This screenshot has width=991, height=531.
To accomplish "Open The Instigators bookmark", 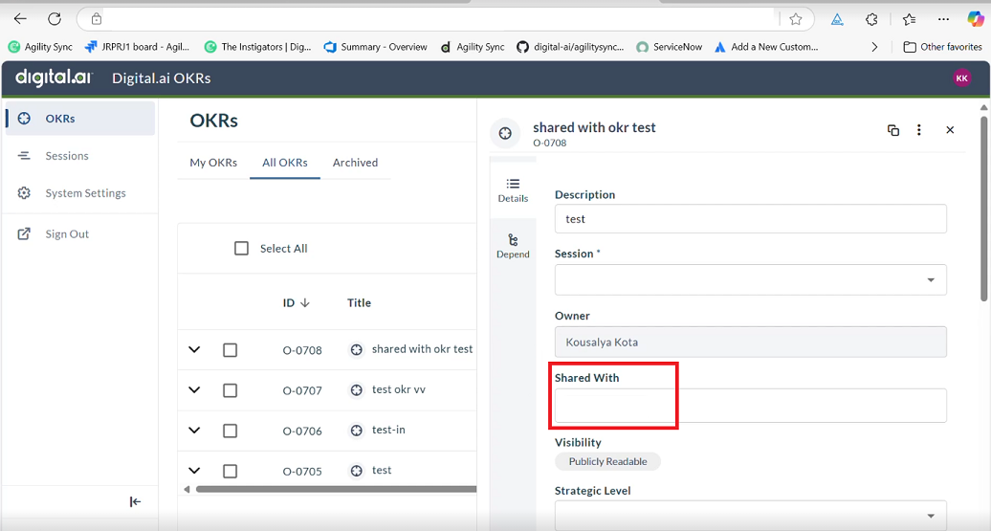I will 258,47.
